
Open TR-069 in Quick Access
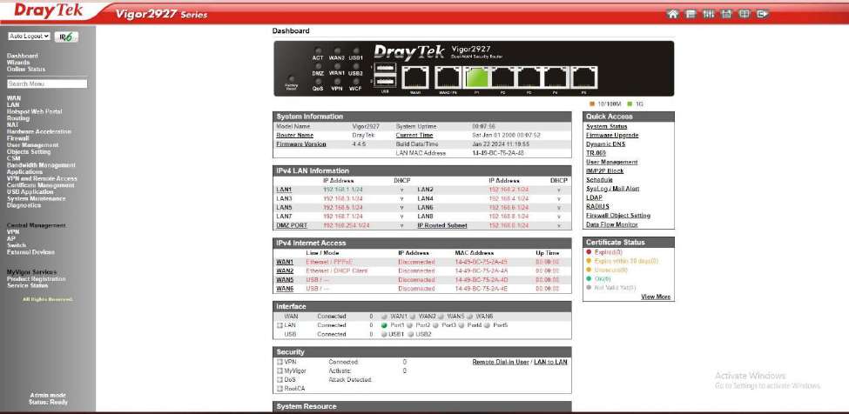click(x=596, y=153)
